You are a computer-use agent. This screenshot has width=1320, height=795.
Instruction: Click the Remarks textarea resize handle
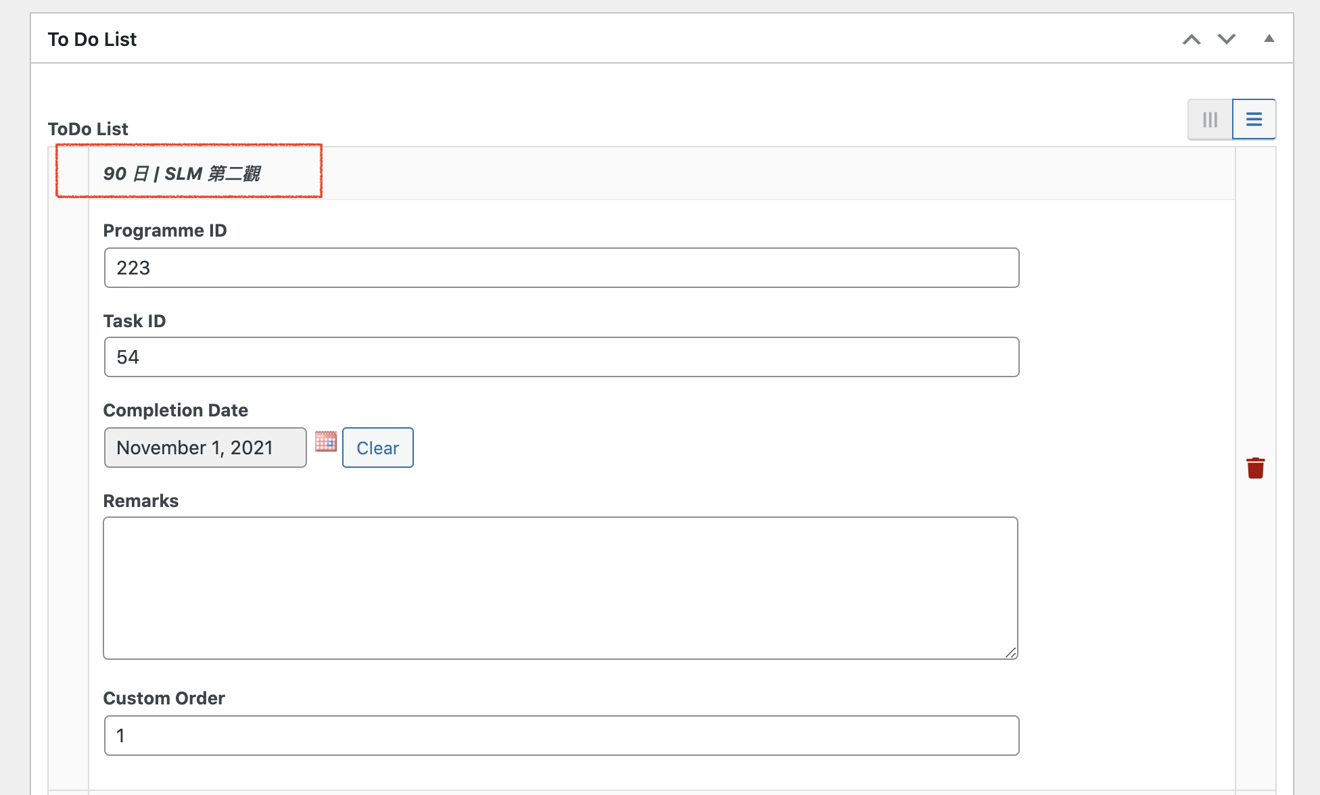[1010, 652]
